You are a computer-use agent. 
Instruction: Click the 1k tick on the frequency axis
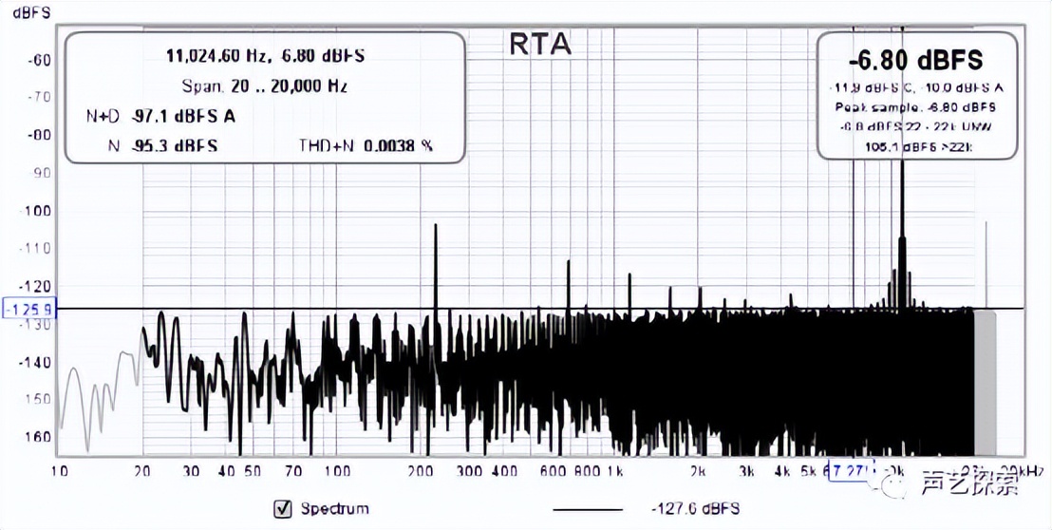coord(614,471)
